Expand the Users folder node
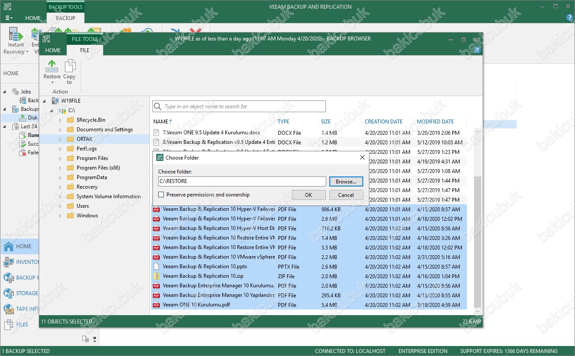 click(x=60, y=206)
